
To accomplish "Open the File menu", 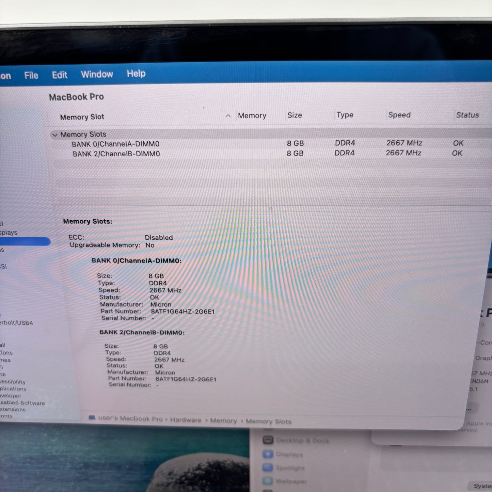I will coord(31,75).
